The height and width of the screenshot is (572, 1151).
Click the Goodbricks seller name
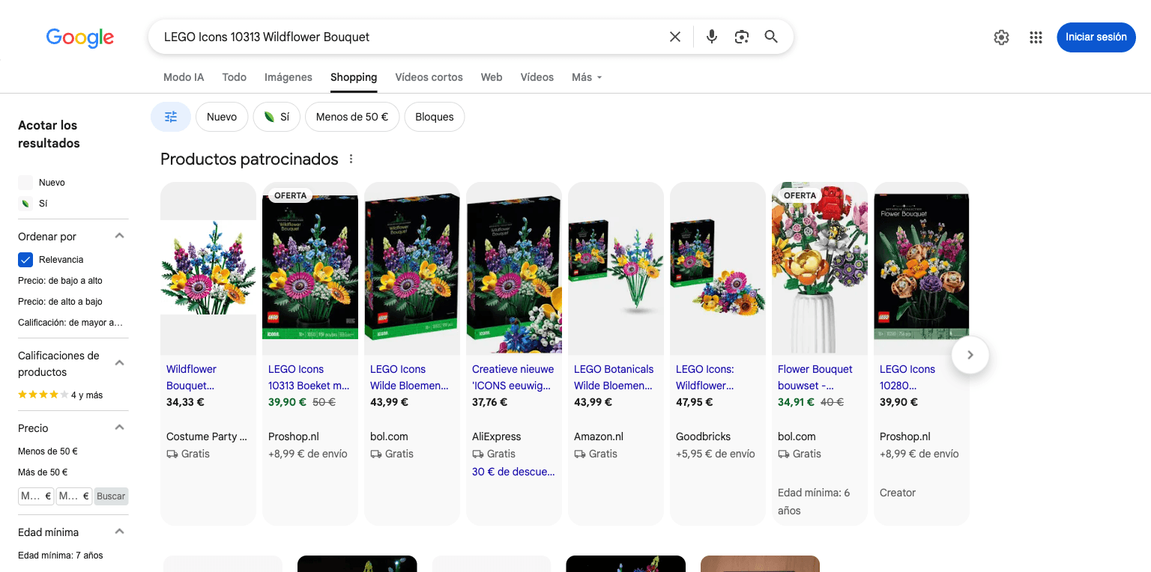pos(704,436)
